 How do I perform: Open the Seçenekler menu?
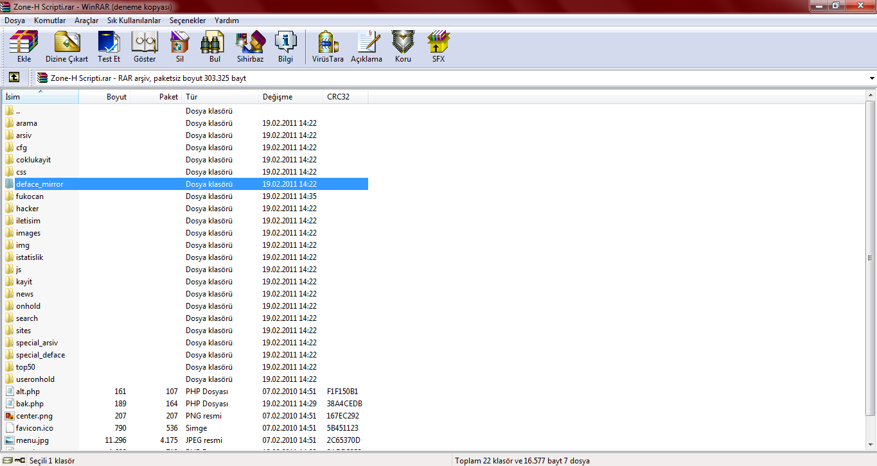pyautogui.click(x=188, y=21)
